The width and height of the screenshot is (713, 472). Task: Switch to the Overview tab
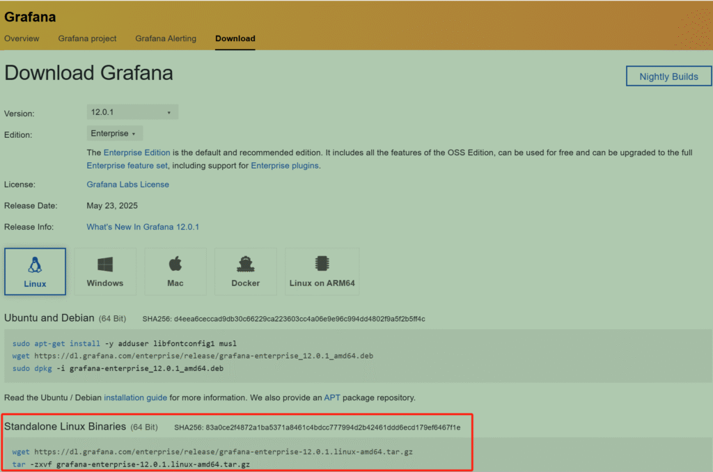(x=22, y=39)
